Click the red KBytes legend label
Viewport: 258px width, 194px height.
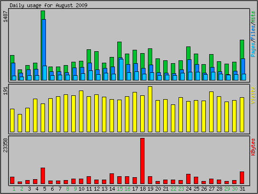click(253, 147)
